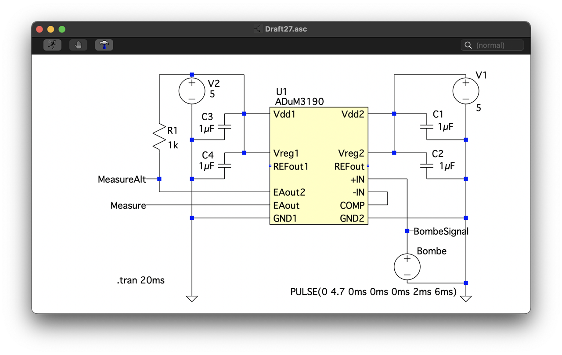Select capacitor C4 symbol
The image size is (562, 355).
(224, 166)
